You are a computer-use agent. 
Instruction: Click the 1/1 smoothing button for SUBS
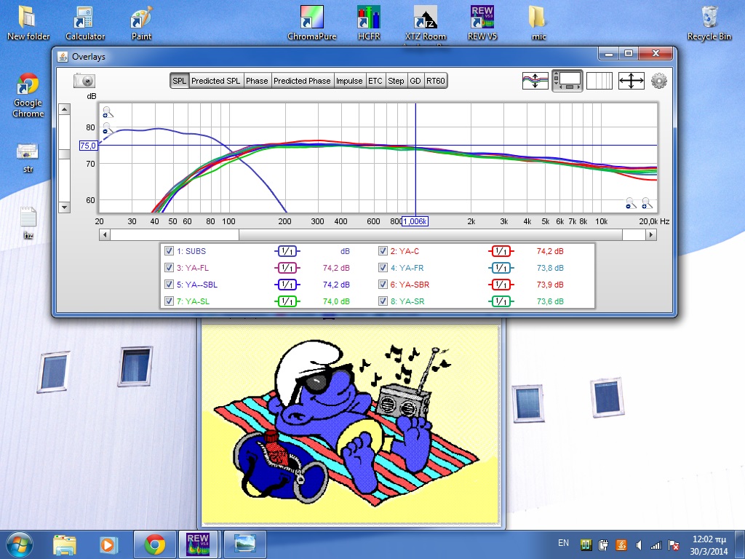point(287,251)
